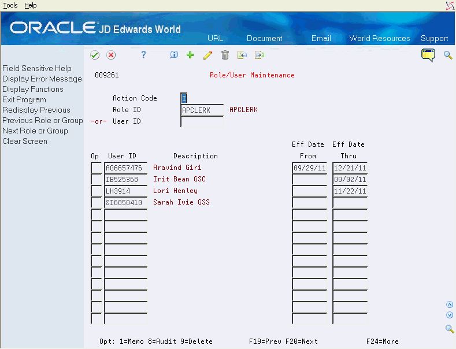Viewport: 456px width, 349px height.
Task: Click the empty User ID header field
Action: (202, 121)
